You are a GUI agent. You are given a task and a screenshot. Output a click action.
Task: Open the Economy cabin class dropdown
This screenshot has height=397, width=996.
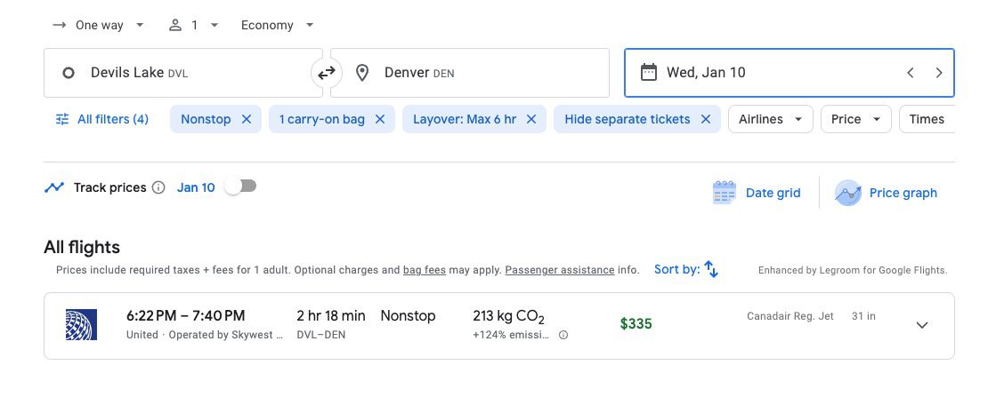click(277, 25)
